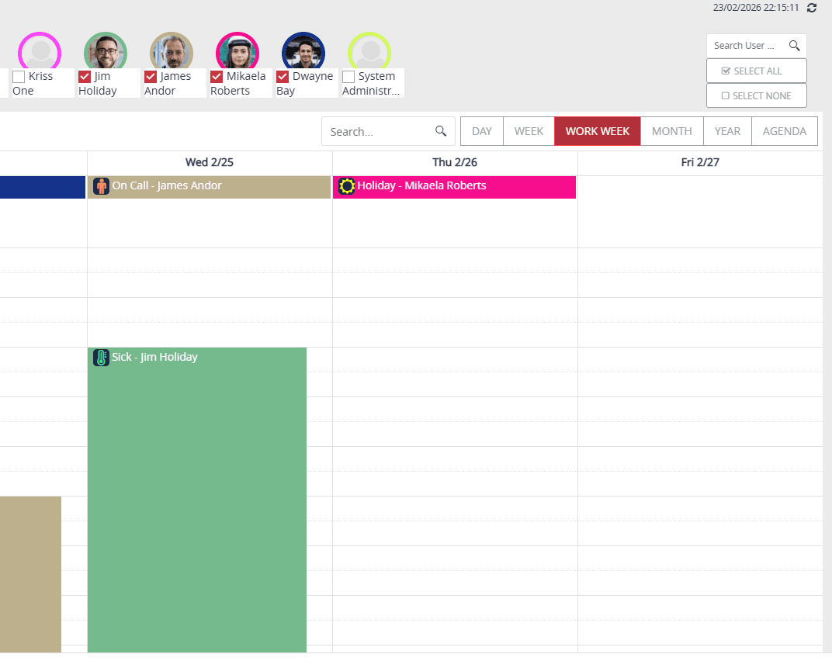Select the WORK WEEK view tab

point(598,131)
